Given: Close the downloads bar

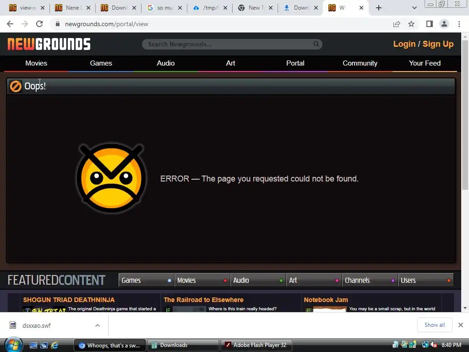Looking at the screenshot, I should (461, 325).
